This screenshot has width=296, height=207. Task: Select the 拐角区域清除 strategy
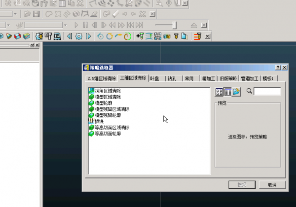point(105,91)
